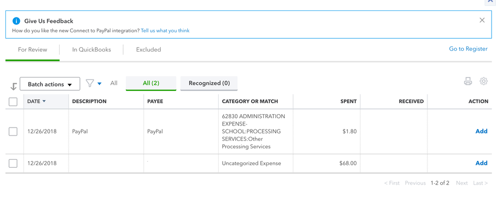
Task: Switch to the In QuickBooks tab
Action: pyautogui.click(x=91, y=50)
